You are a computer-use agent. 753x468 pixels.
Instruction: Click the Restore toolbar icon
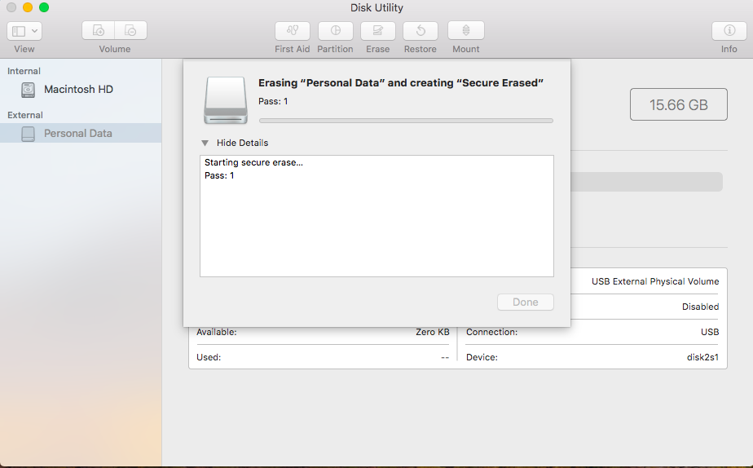point(421,31)
